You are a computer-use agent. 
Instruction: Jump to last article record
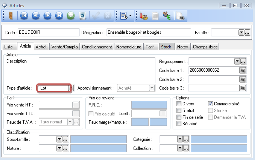pos(59,16)
